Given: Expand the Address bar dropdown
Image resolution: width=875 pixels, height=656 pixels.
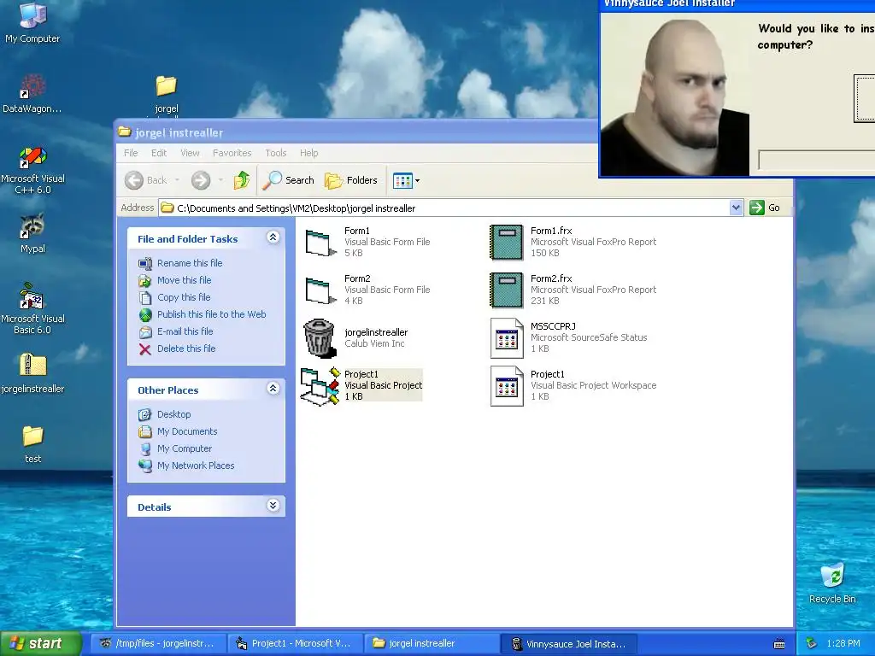Looking at the screenshot, I should click(736, 208).
